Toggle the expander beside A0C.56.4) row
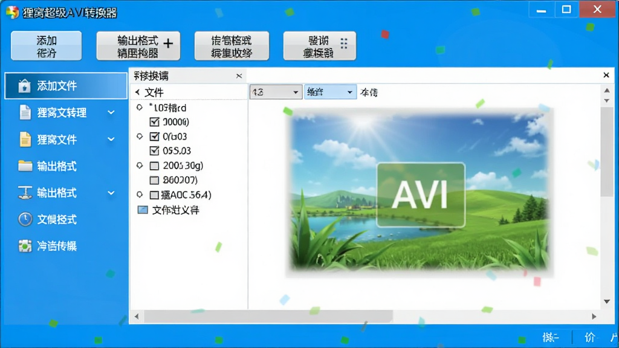 click(140, 195)
